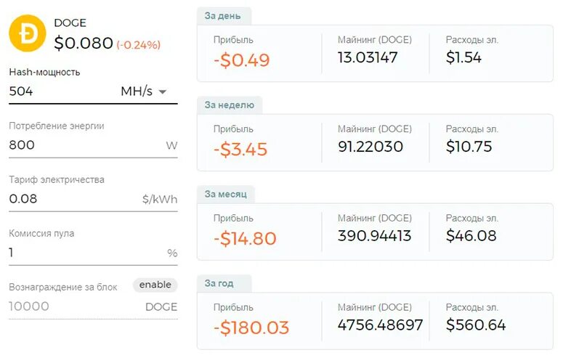Click the weekly profit value -$3.45
Image resolution: width=563 pixels, height=358 pixels.
coord(240,150)
